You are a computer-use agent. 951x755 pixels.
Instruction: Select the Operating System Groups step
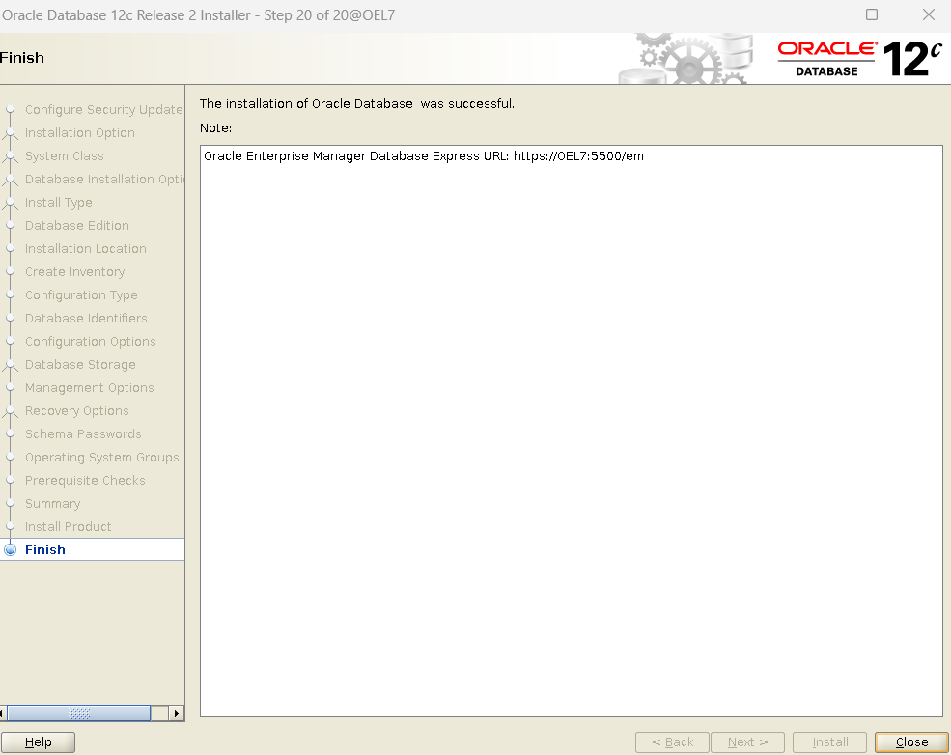point(102,458)
